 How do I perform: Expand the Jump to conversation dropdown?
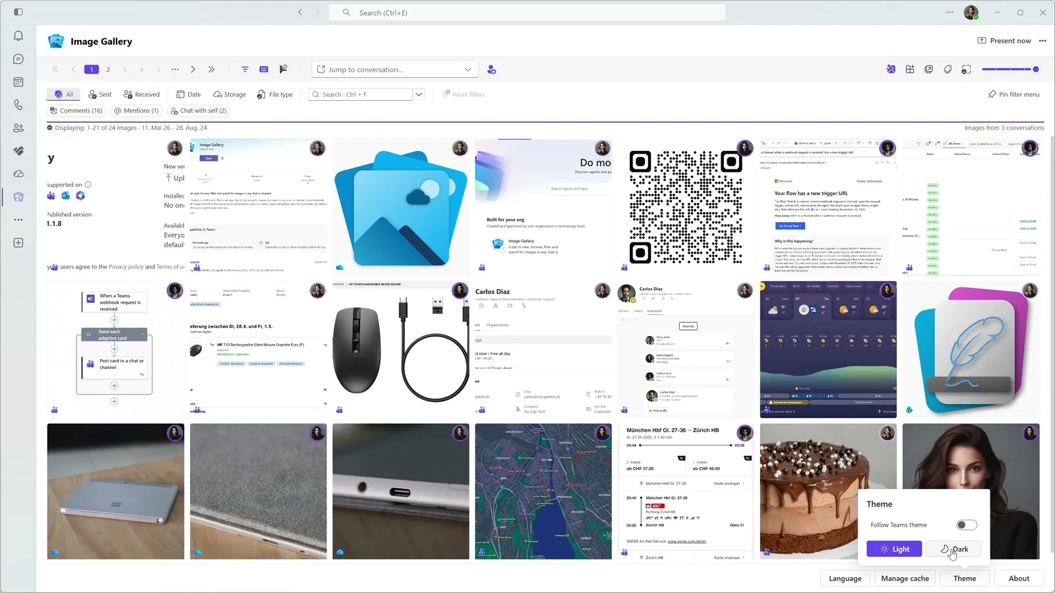tap(467, 69)
